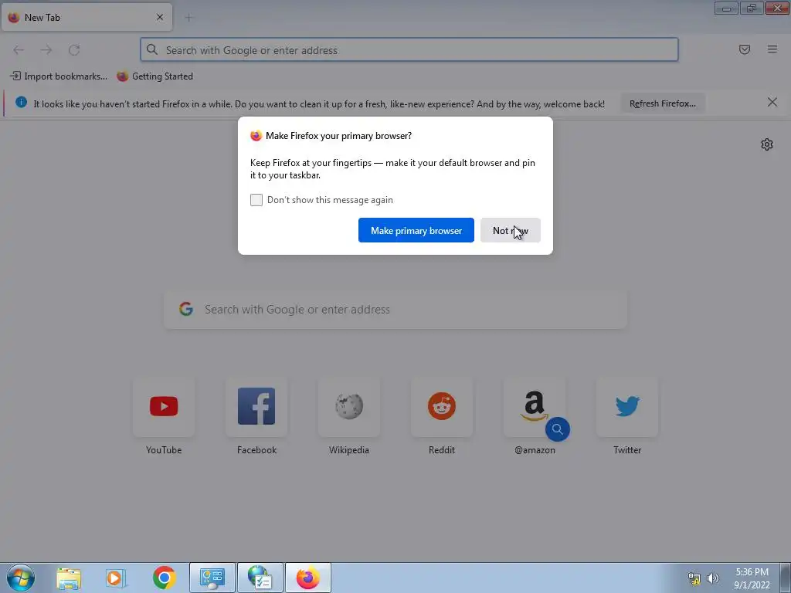Dismiss the Refresh Firefox notification bar
The image size is (791, 593).
[x=772, y=103]
